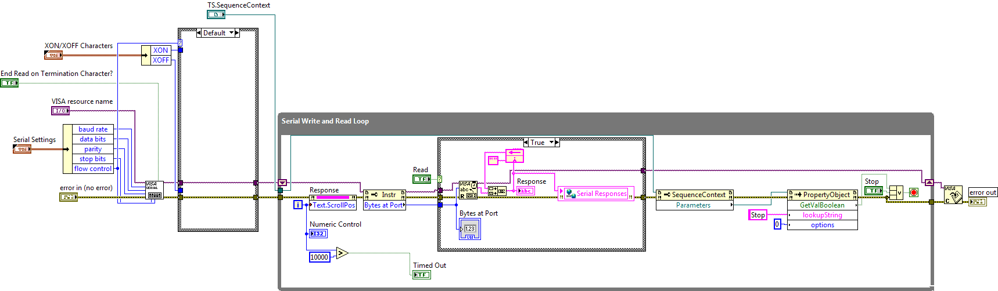Click the Response property node header
Viewport: 998px width, 291px height.
tap(333, 197)
